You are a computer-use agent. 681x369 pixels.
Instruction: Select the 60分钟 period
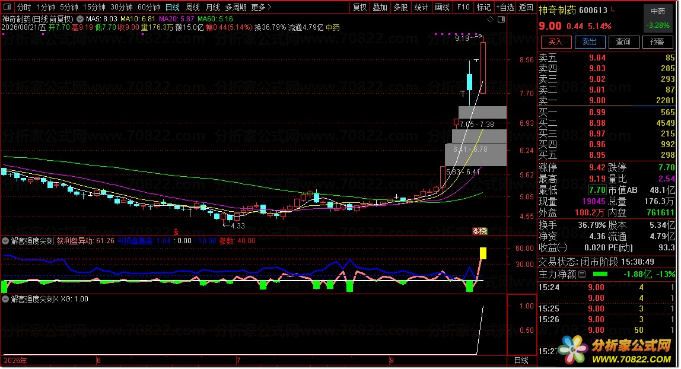[148, 7]
